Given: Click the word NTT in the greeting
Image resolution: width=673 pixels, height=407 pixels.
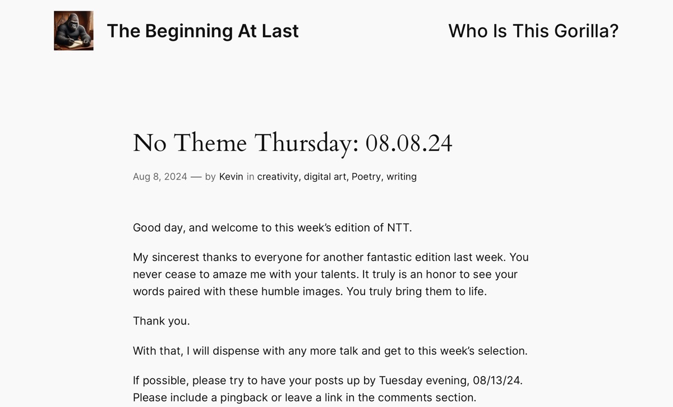Looking at the screenshot, I should 398,228.
